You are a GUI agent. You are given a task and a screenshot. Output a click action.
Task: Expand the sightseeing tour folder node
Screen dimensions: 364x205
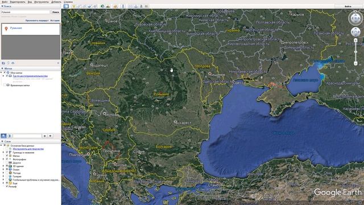point(3,76)
